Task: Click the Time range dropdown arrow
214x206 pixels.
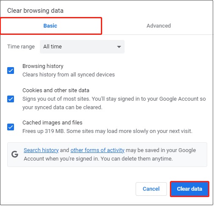Action: pos(119,47)
